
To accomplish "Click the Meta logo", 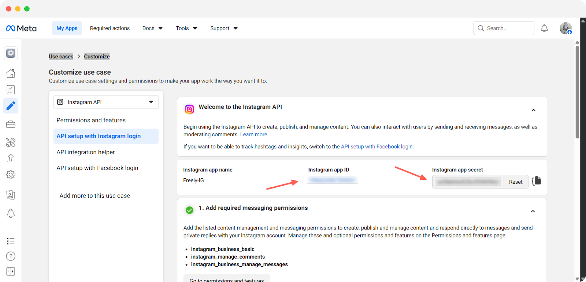I will [x=21, y=28].
